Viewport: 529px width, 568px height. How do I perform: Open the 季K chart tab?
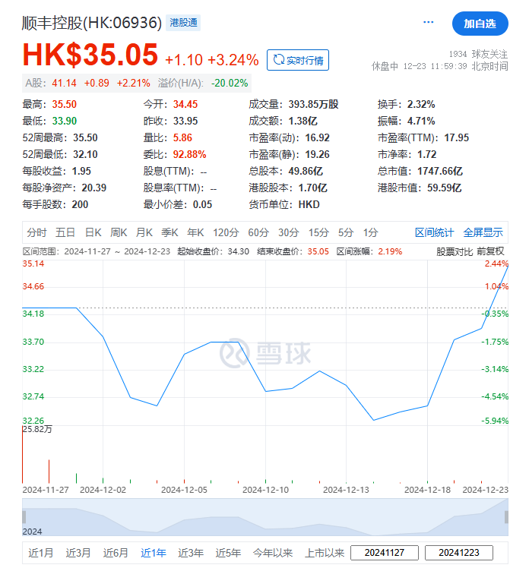(169, 232)
